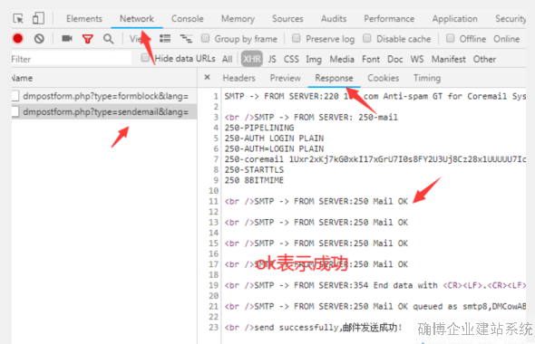Click response line "250 8BITMIME"
This screenshot has height=344, width=535.
pyautogui.click(x=254, y=180)
